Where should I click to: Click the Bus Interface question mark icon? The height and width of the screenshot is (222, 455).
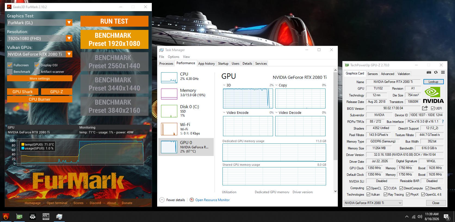(x=443, y=121)
